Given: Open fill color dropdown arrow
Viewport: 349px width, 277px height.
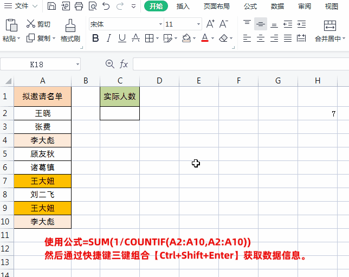Looking at the screenshot, I should coord(195,38).
